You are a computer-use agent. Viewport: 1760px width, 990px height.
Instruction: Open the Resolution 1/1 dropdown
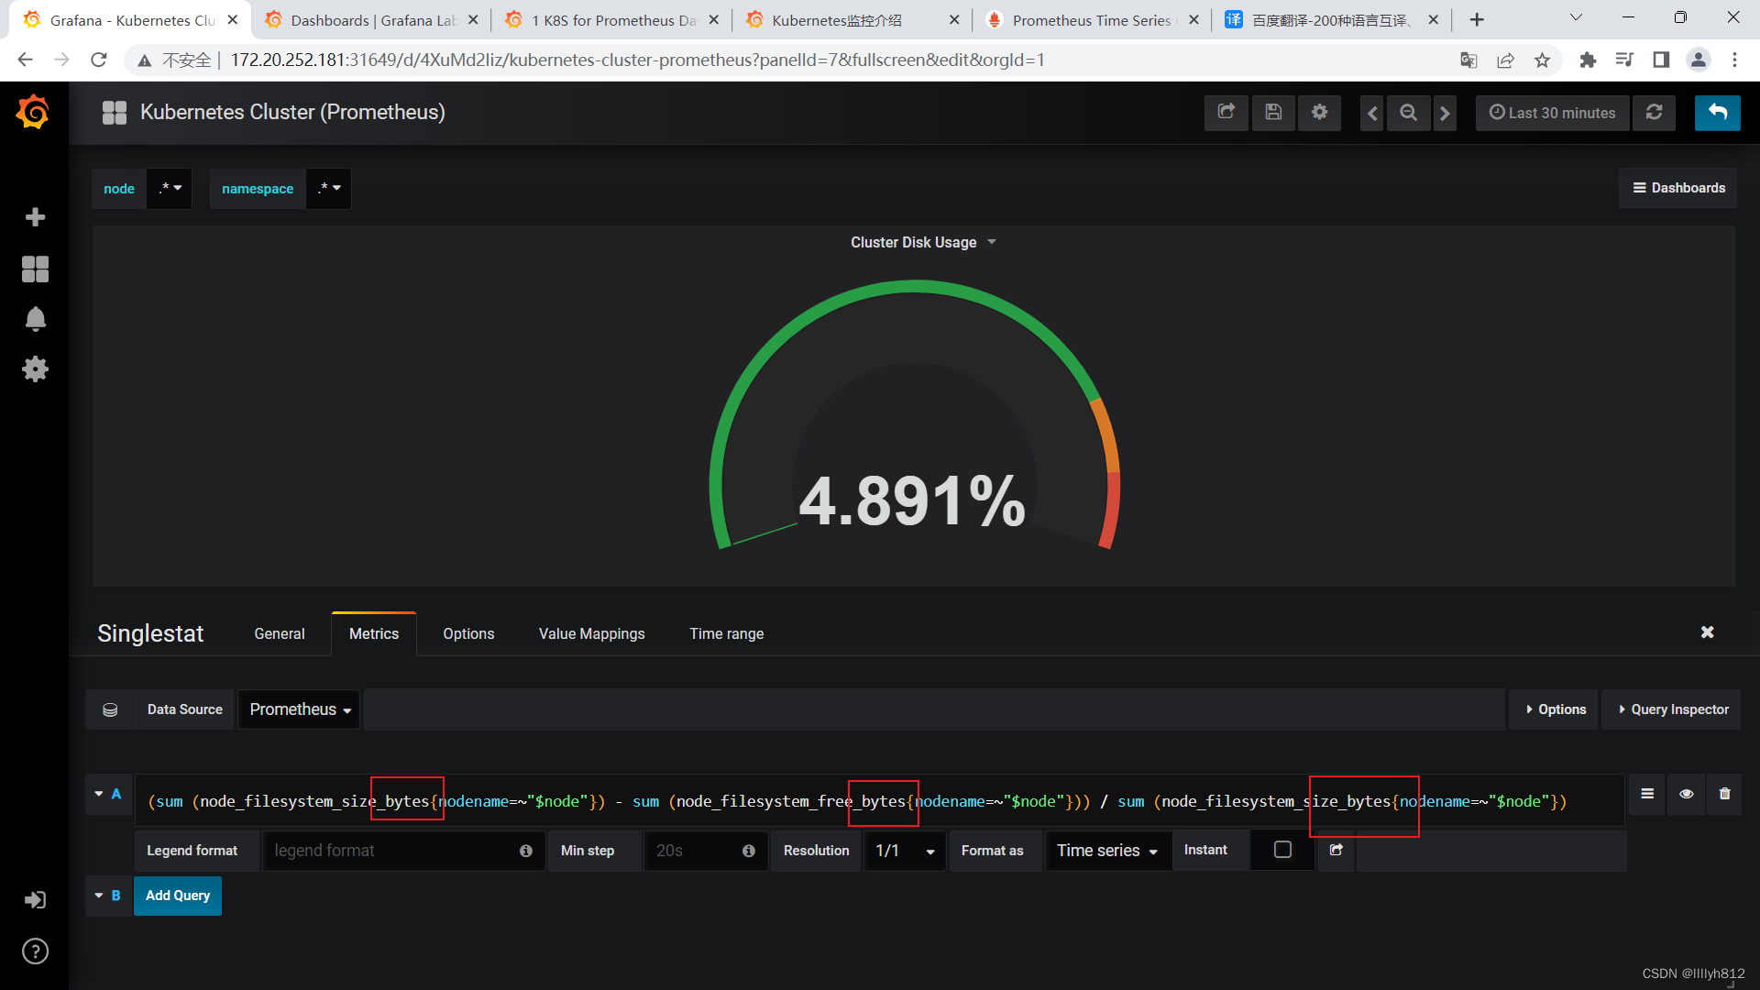(x=905, y=851)
